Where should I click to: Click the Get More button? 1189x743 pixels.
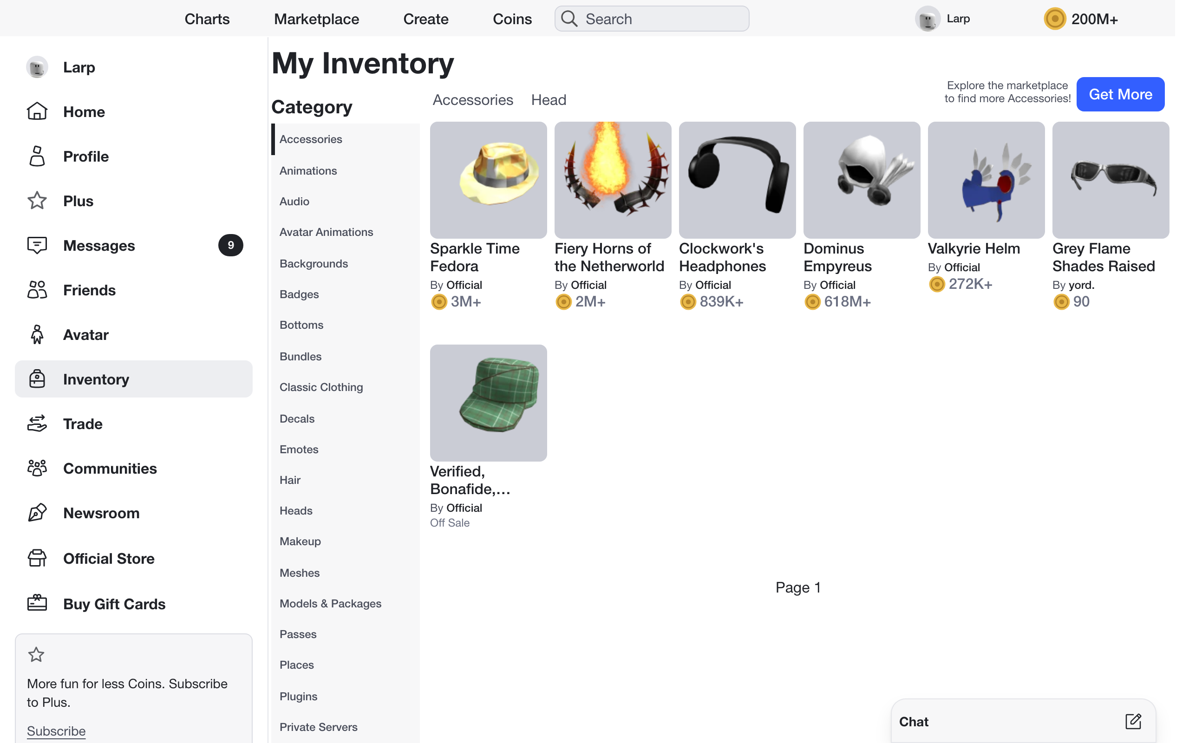click(x=1120, y=94)
